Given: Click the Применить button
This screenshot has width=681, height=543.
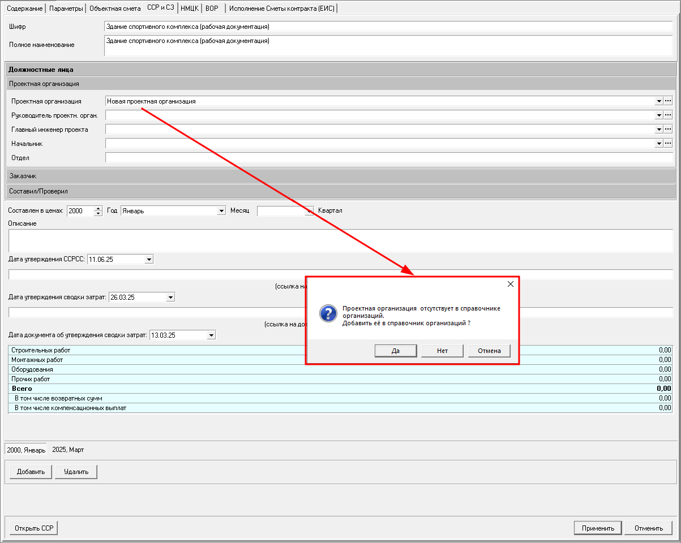Looking at the screenshot, I should (x=598, y=528).
